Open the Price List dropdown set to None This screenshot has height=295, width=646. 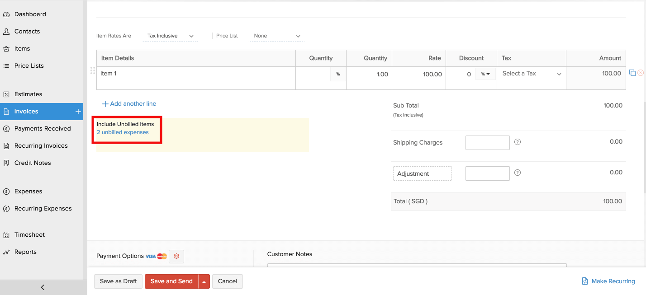click(x=276, y=36)
